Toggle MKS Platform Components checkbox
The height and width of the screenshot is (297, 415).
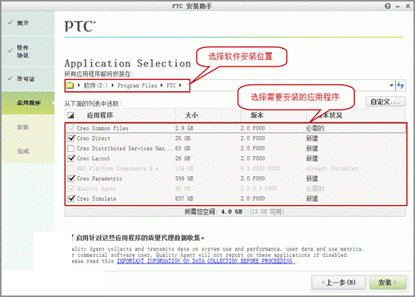point(71,168)
